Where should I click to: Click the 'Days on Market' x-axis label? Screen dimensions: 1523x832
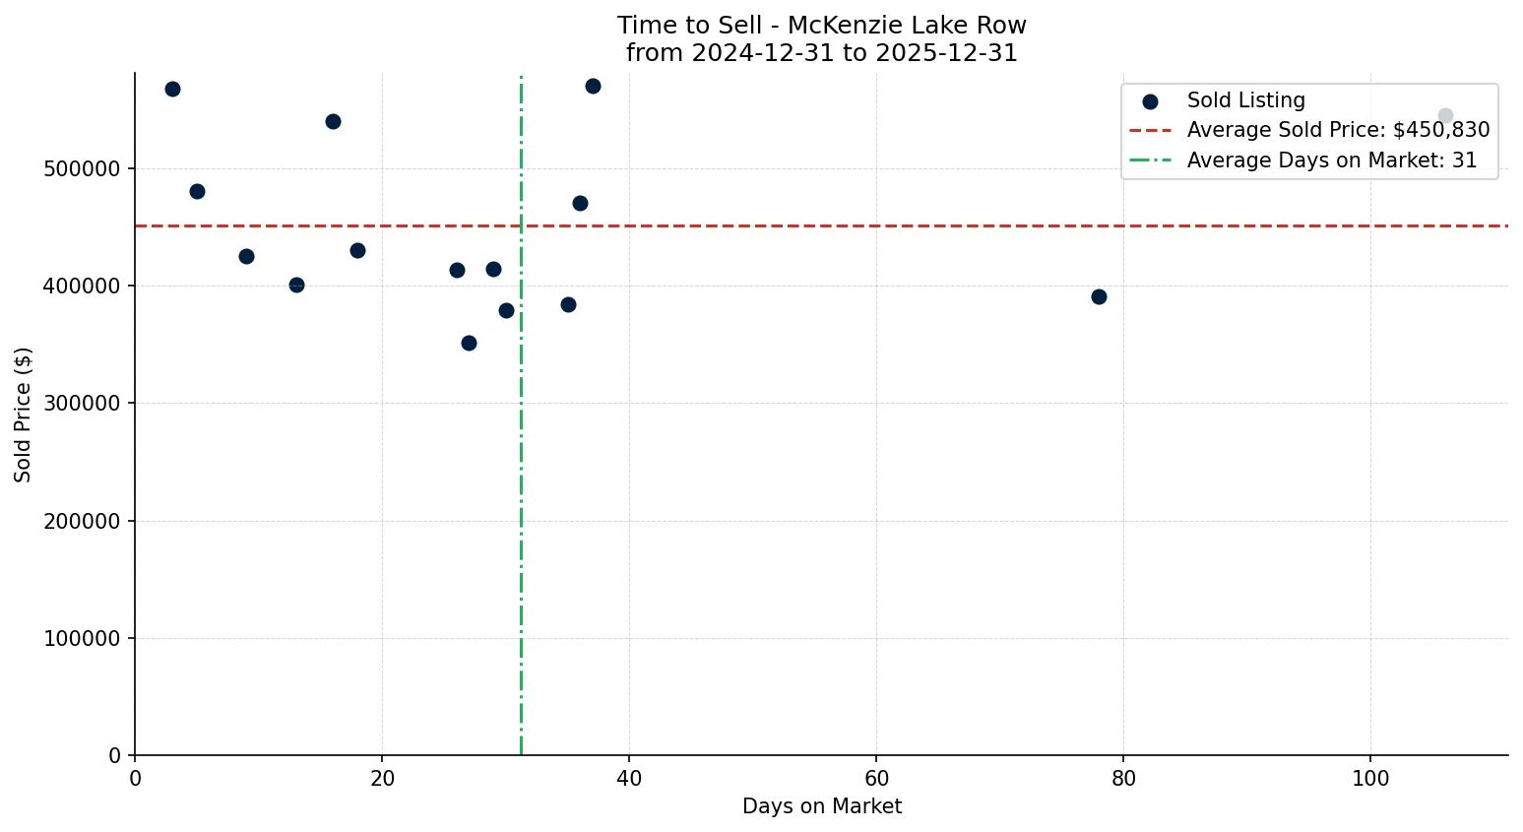click(x=821, y=806)
